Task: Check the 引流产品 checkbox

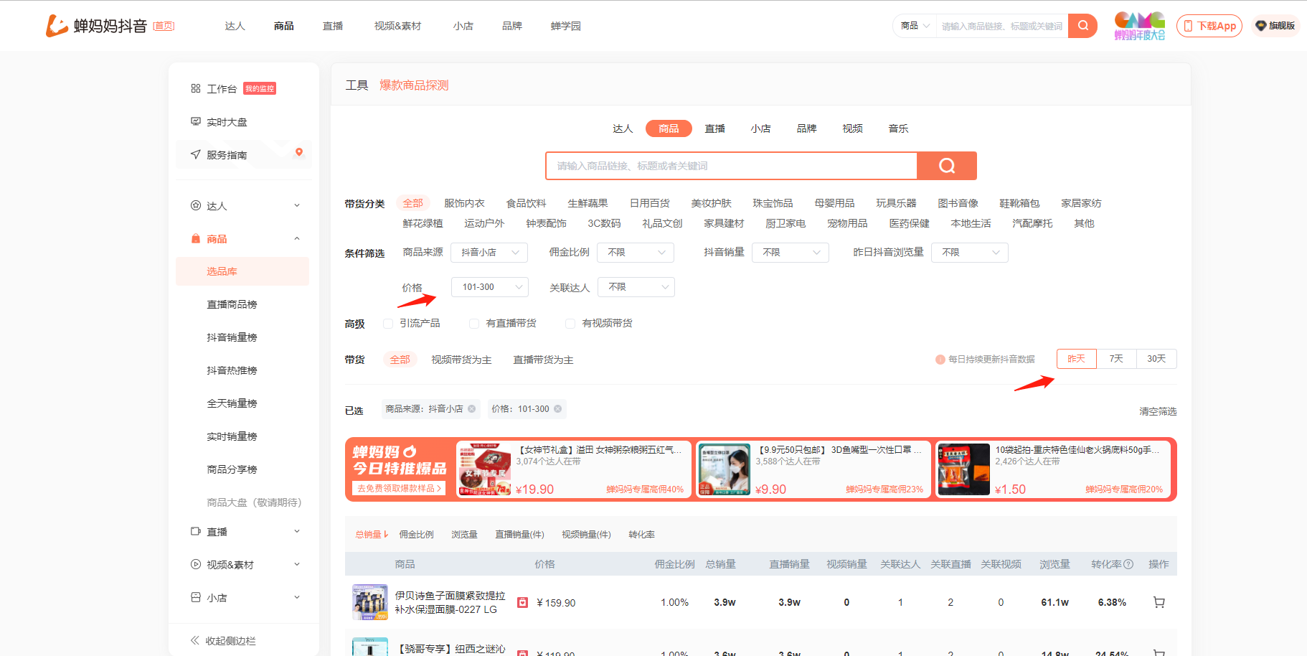Action: coord(388,324)
